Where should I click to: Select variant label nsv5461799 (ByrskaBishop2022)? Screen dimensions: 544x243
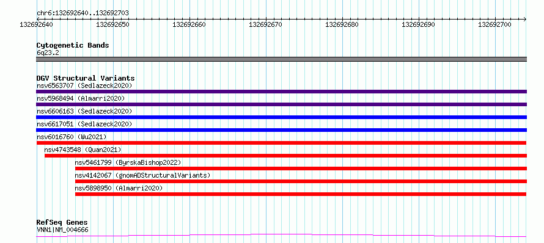tap(128, 162)
